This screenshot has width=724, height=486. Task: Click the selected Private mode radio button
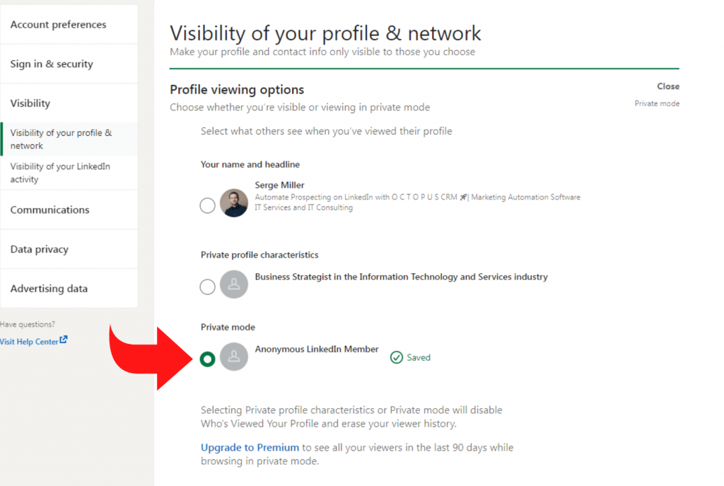(207, 359)
